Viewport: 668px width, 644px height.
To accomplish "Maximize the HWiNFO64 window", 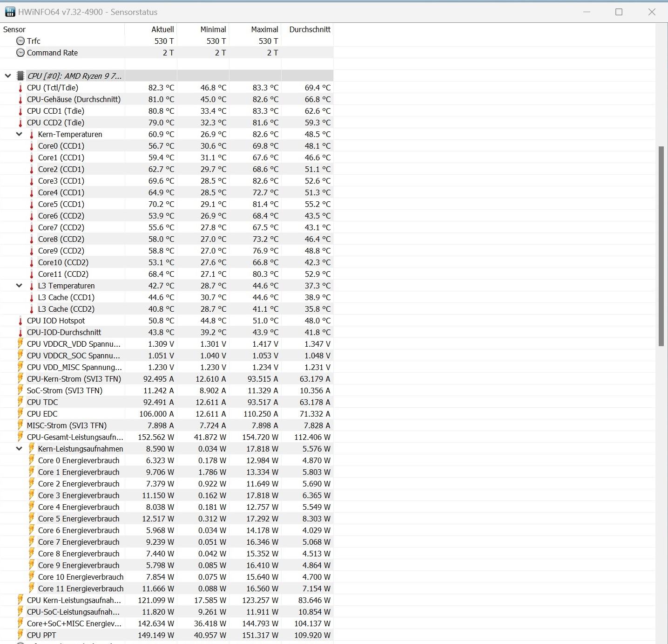I will pyautogui.click(x=619, y=12).
